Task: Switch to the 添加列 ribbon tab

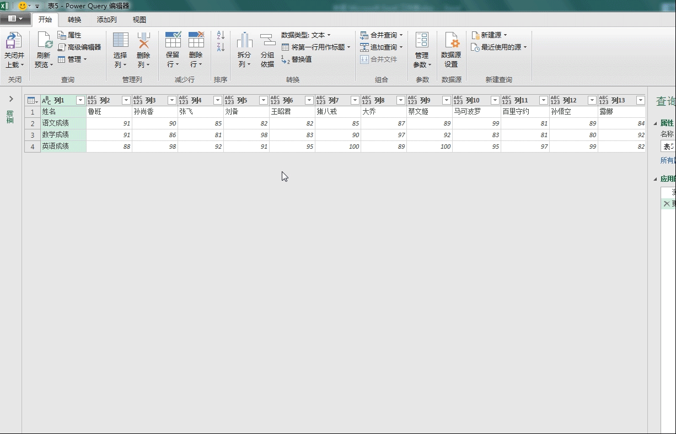Action: click(x=107, y=20)
